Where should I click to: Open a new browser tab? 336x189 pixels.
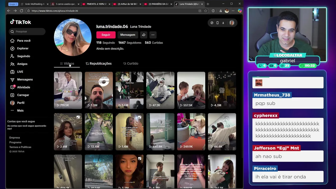(x=208, y=4)
